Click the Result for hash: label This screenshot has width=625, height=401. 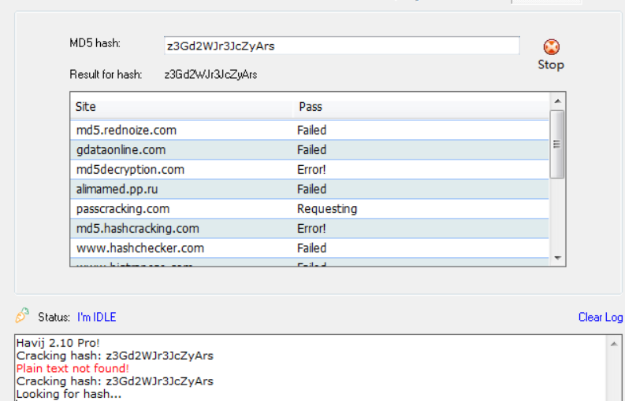106,75
